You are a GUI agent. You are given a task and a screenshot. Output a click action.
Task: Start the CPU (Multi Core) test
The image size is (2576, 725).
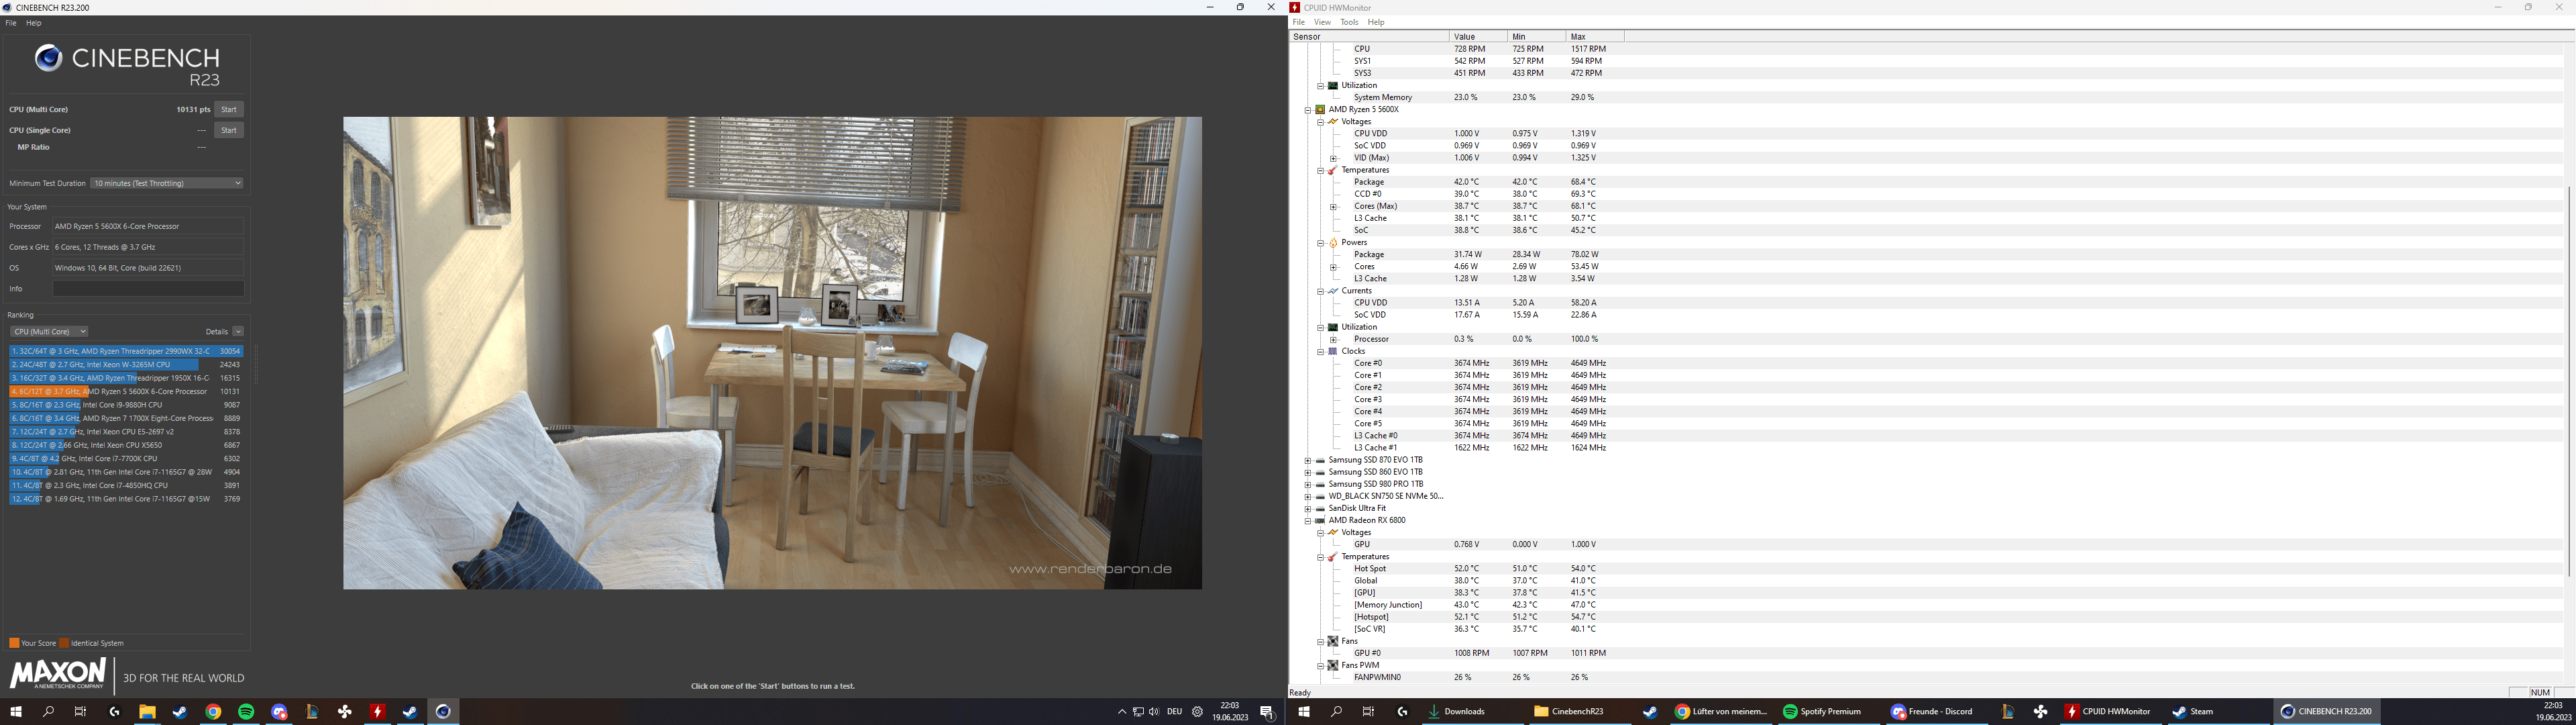click(x=229, y=109)
